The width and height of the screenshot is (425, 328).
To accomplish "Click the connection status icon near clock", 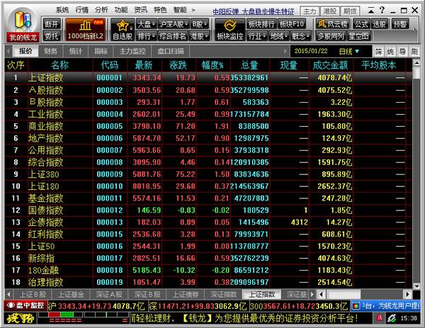I will tap(392, 317).
